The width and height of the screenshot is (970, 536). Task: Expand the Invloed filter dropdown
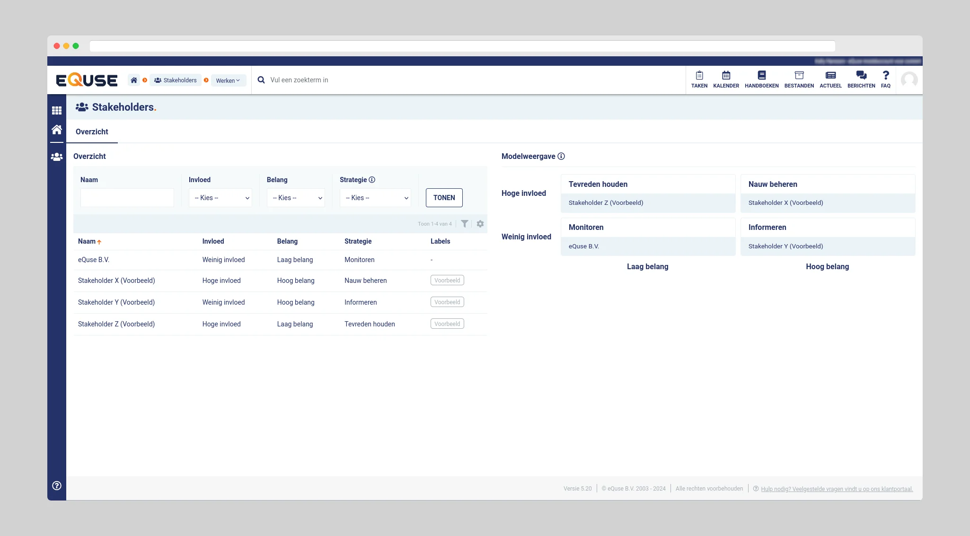tap(220, 198)
